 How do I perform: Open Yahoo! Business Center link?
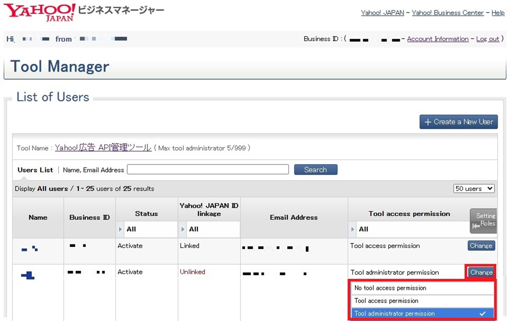click(448, 13)
